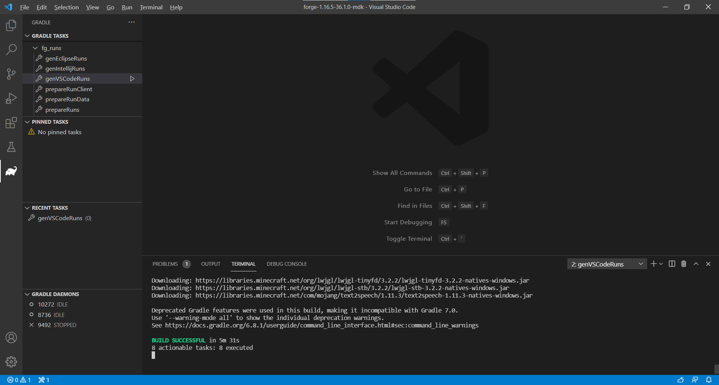Open the Terminal menu
Screen dimensions: 719x385
point(151,7)
